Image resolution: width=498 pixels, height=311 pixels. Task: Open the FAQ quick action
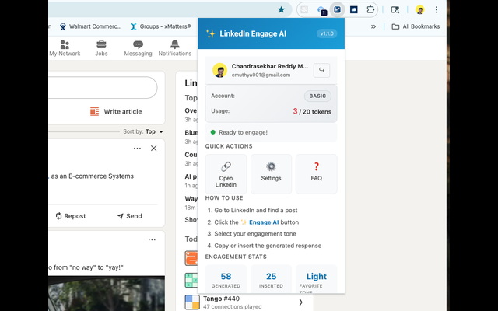point(317,174)
